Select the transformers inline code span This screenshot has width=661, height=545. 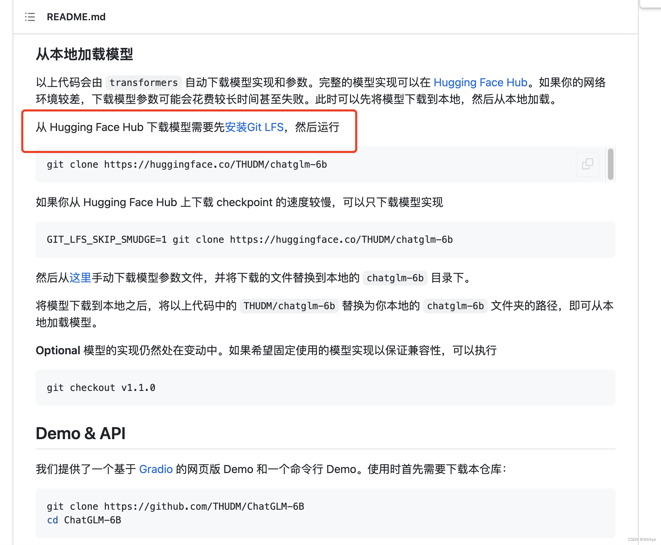point(143,82)
